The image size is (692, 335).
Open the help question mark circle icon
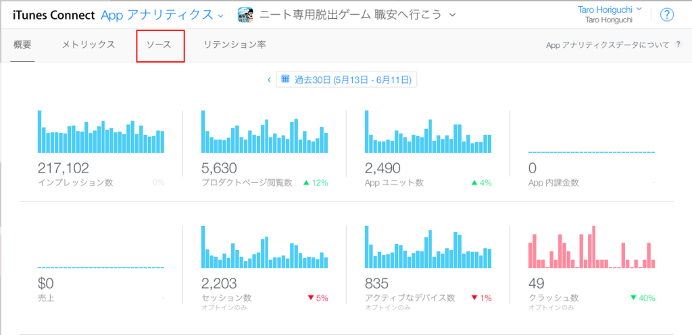pos(667,15)
